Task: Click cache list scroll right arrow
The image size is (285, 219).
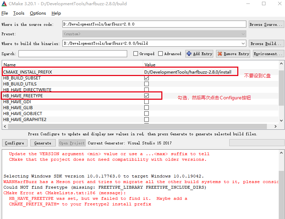Action: pyautogui.click(x=276, y=127)
